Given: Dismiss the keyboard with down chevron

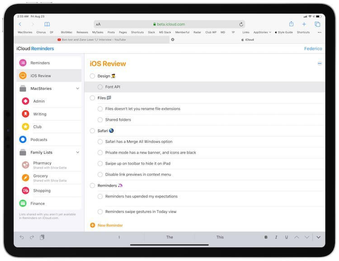Looking at the screenshot, I should 318,237.
